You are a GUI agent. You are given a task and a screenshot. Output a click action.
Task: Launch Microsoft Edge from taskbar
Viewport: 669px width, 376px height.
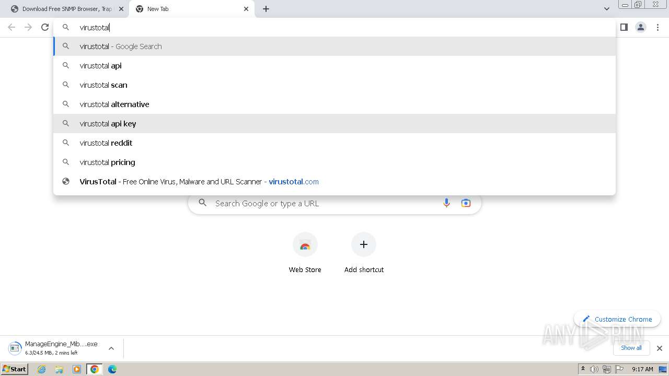pyautogui.click(x=112, y=369)
